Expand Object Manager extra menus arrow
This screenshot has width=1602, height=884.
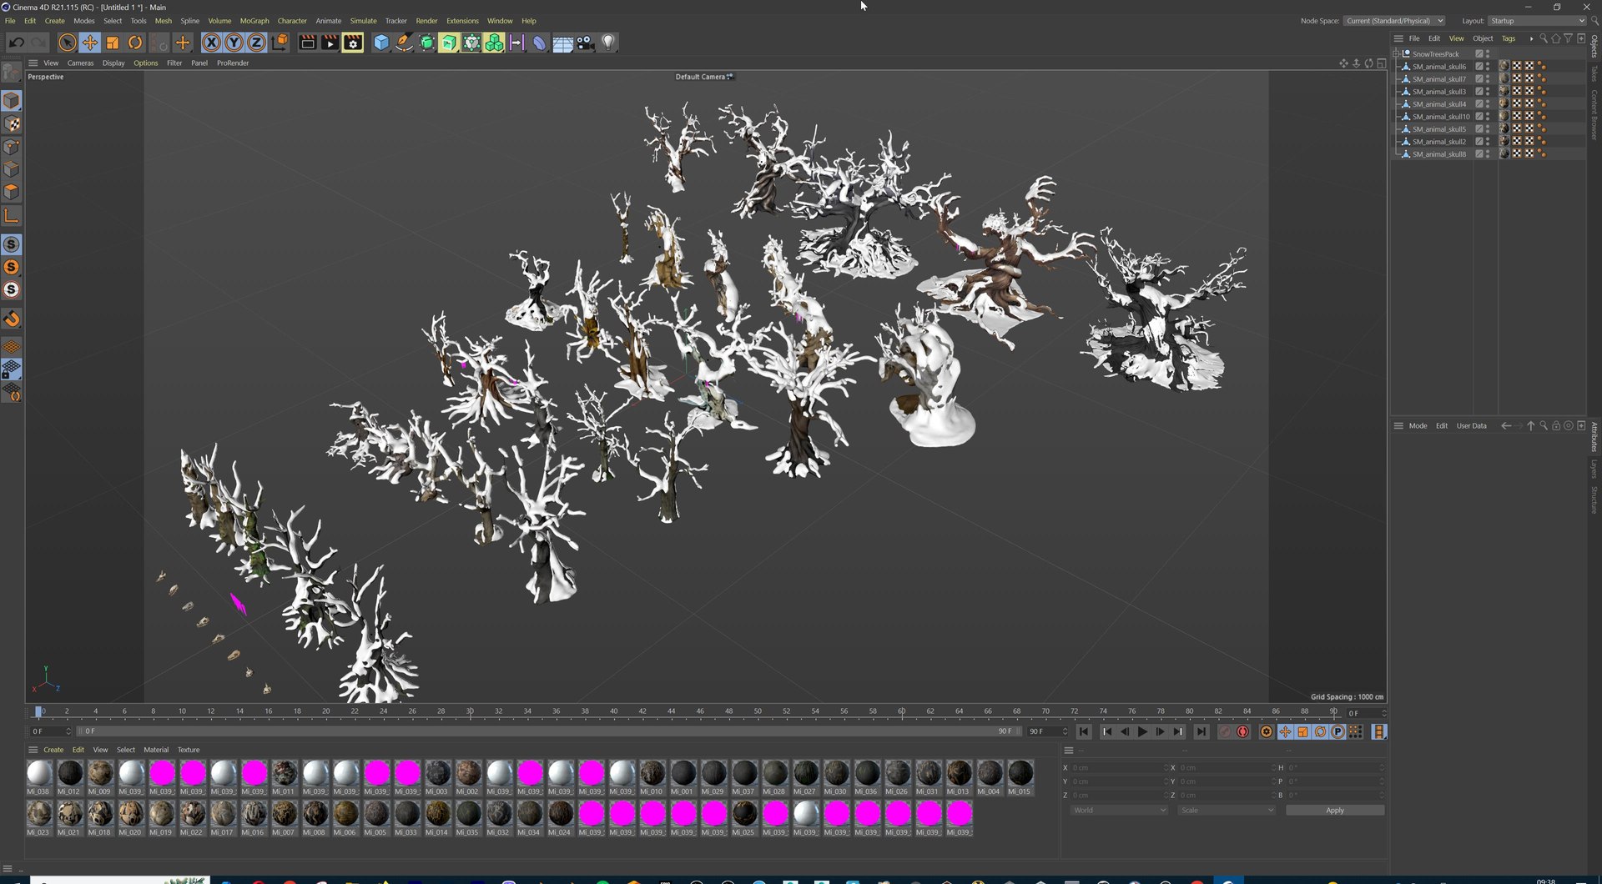click(x=1531, y=38)
